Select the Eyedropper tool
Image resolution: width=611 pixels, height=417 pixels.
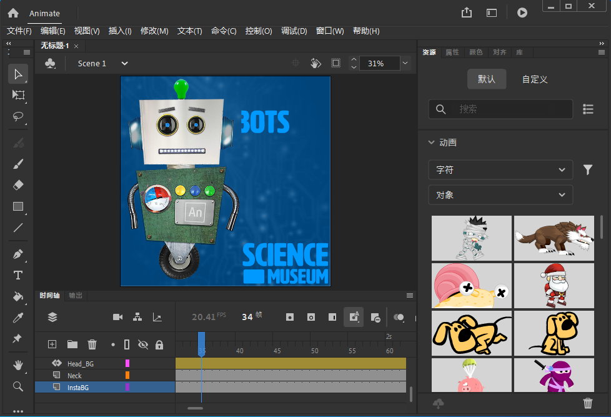[18, 318]
